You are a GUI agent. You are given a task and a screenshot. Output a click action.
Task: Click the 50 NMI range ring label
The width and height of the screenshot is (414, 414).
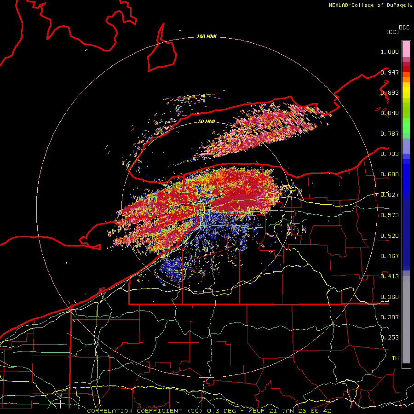pyautogui.click(x=207, y=121)
